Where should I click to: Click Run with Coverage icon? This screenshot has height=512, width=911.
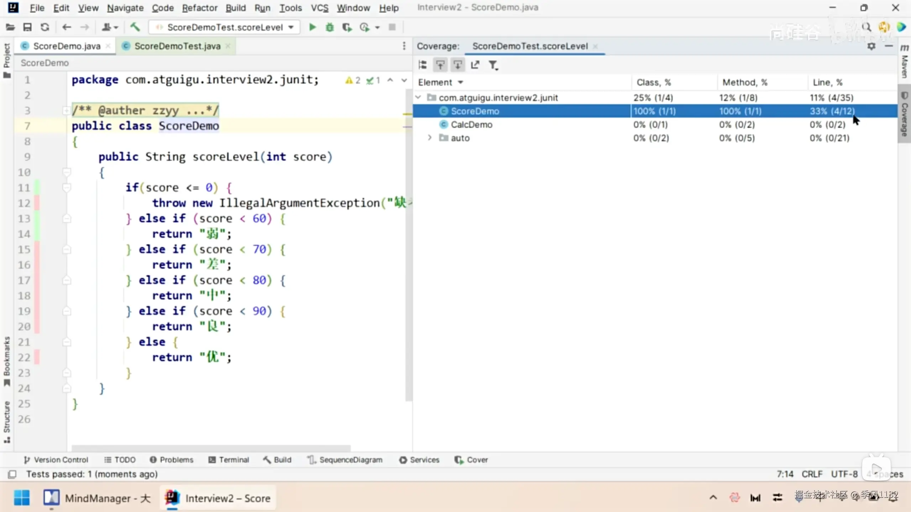(347, 27)
